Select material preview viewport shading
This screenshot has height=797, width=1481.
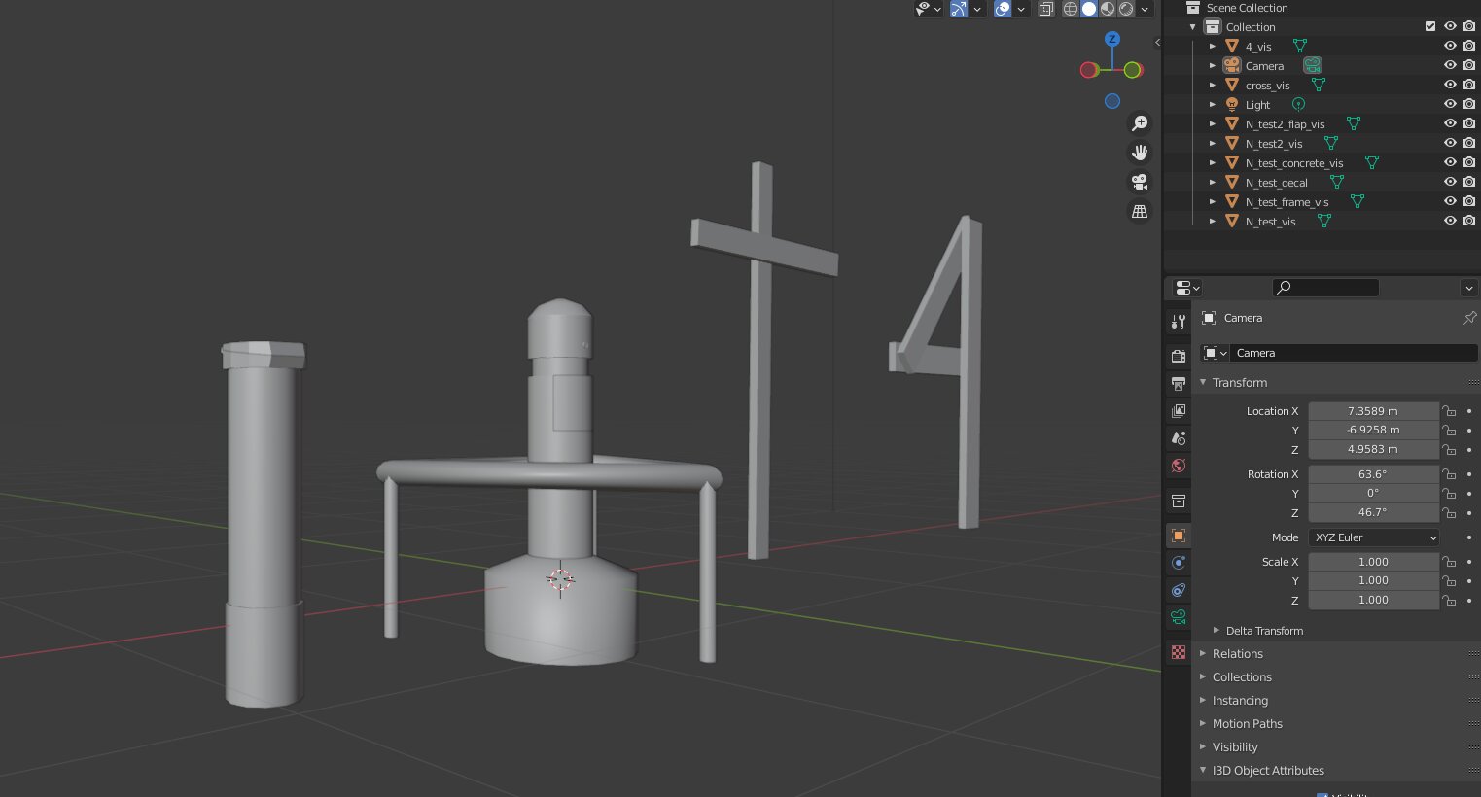click(x=1108, y=9)
